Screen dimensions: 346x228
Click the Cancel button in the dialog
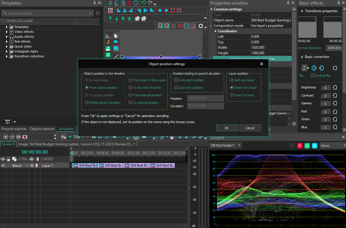click(250, 128)
